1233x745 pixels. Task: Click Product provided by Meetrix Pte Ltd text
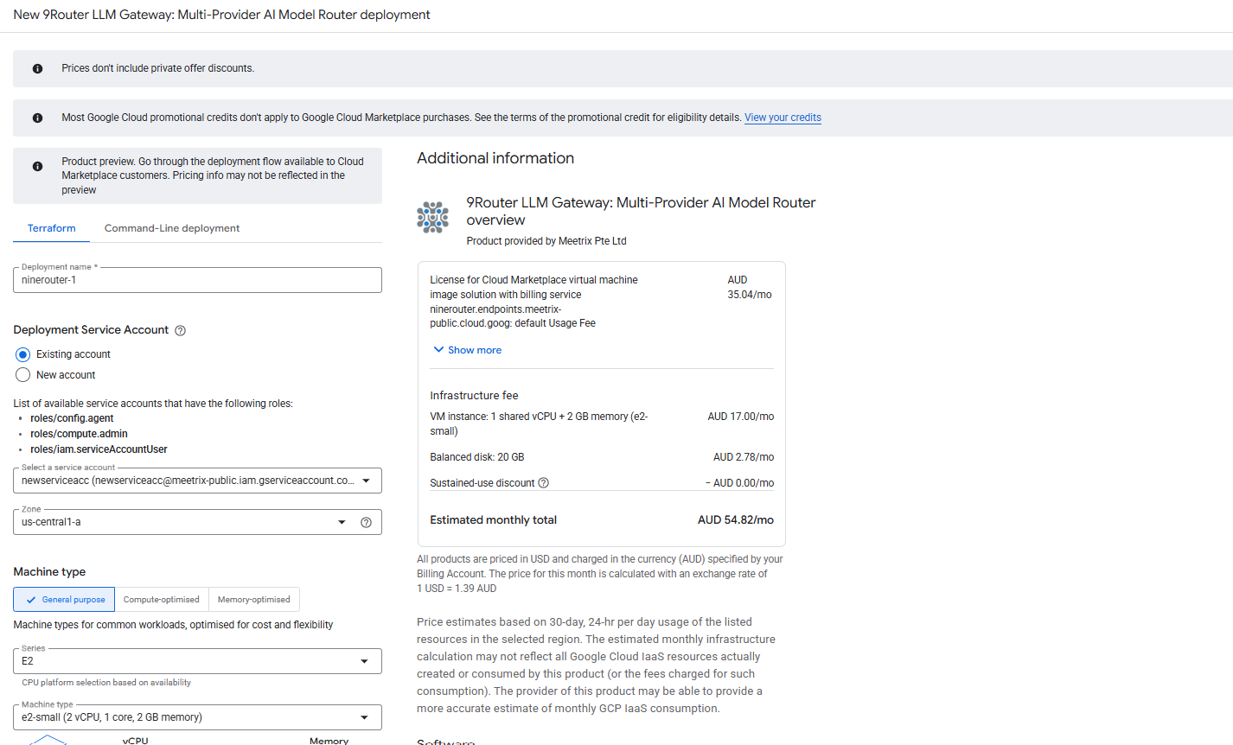click(x=546, y=241)
